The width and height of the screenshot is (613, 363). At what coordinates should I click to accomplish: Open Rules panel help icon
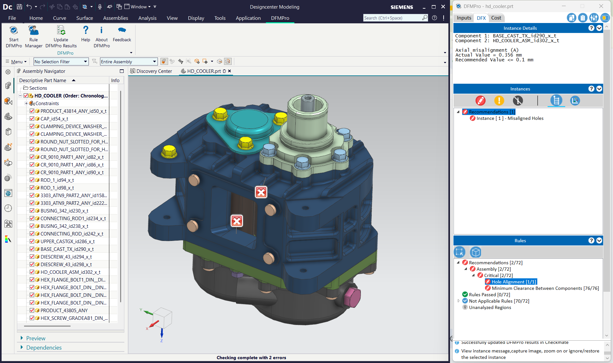[591, 241]
